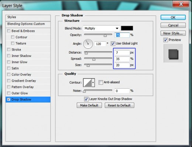Select the Stroke style label
Viewport: 192px width, 147px height.
(16, 49)
